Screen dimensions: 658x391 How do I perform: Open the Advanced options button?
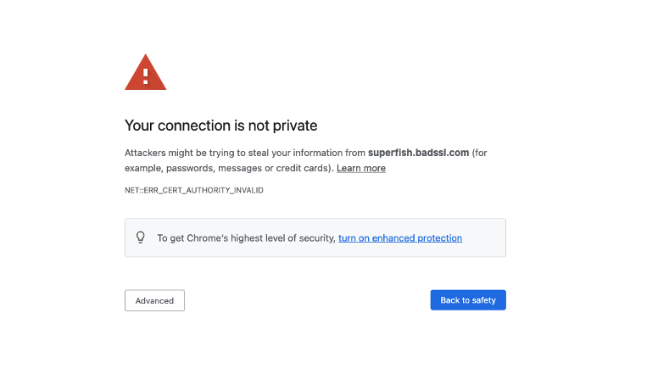pos(154,300)
